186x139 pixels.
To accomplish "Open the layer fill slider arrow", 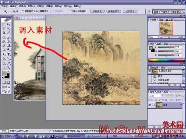I will coord(183,100).
